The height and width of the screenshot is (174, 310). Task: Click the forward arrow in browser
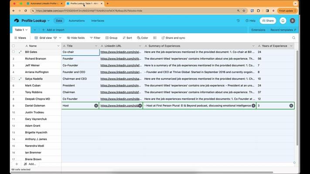coord(19,10)
